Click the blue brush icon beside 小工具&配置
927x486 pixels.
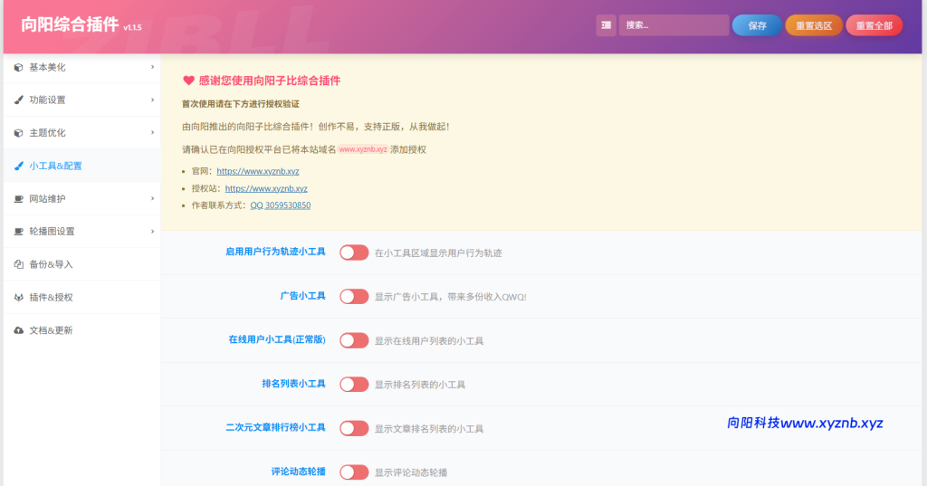tap(18, 167)
